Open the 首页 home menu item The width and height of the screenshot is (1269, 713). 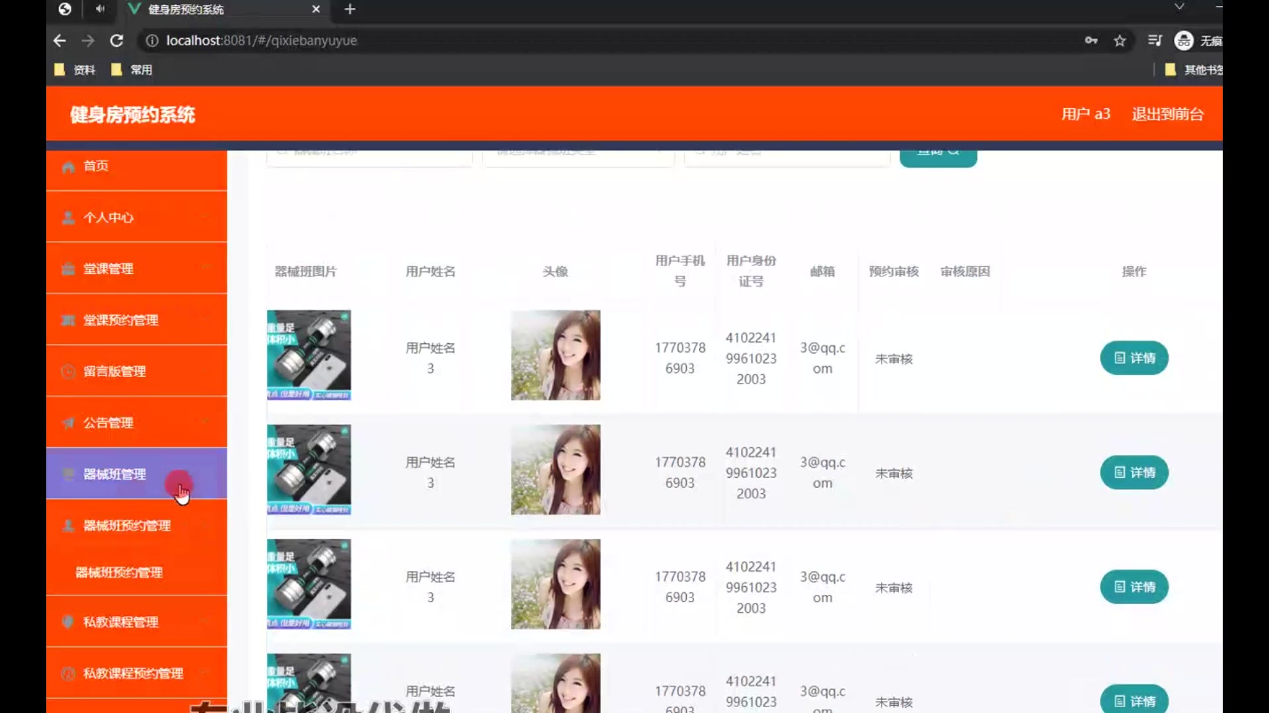pyautogui.click(x=137, y=166)
